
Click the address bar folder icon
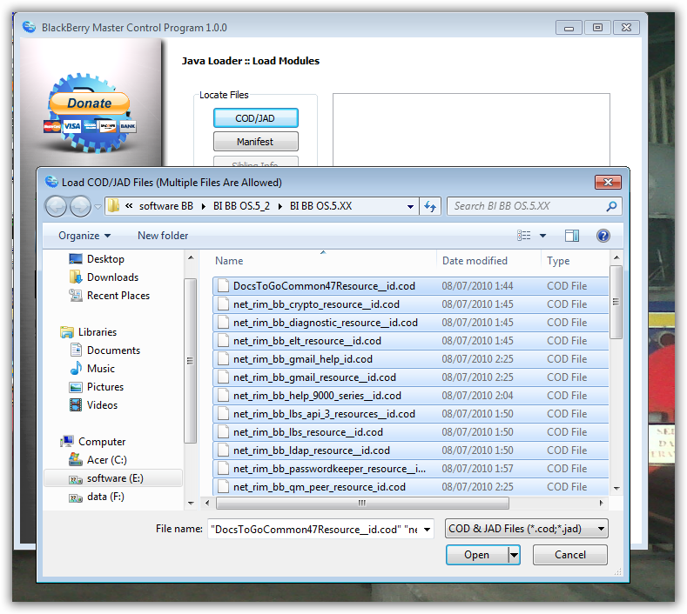[113, 206]
